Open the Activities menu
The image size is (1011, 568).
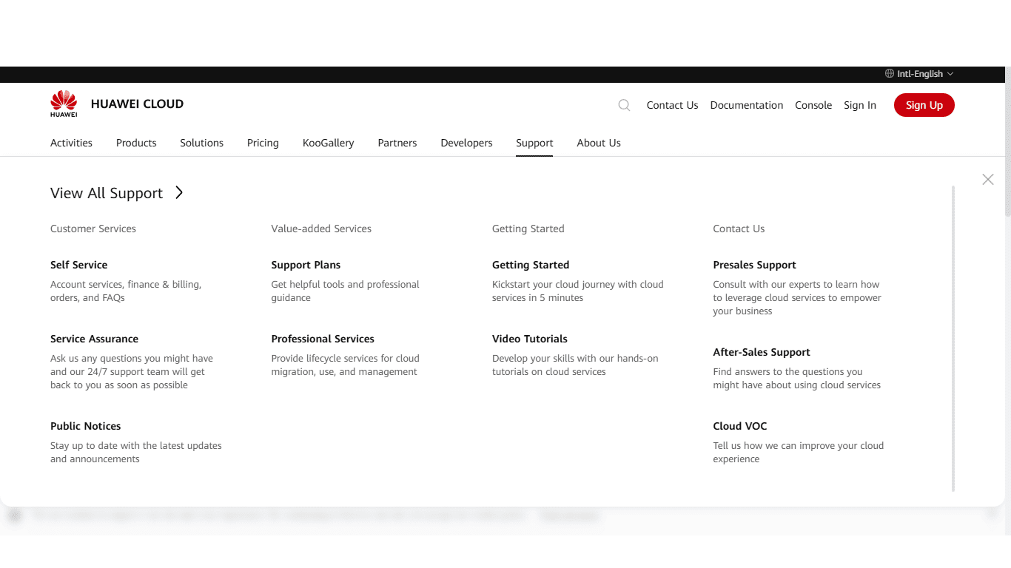(x=71, y=143)
